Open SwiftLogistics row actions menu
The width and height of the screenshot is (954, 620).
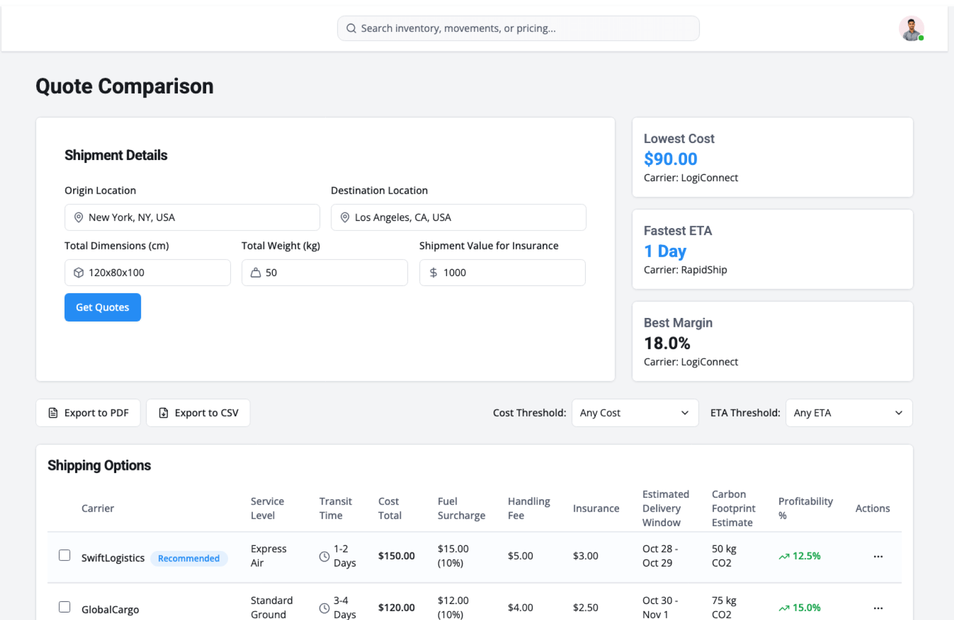(x=878, y=556)
